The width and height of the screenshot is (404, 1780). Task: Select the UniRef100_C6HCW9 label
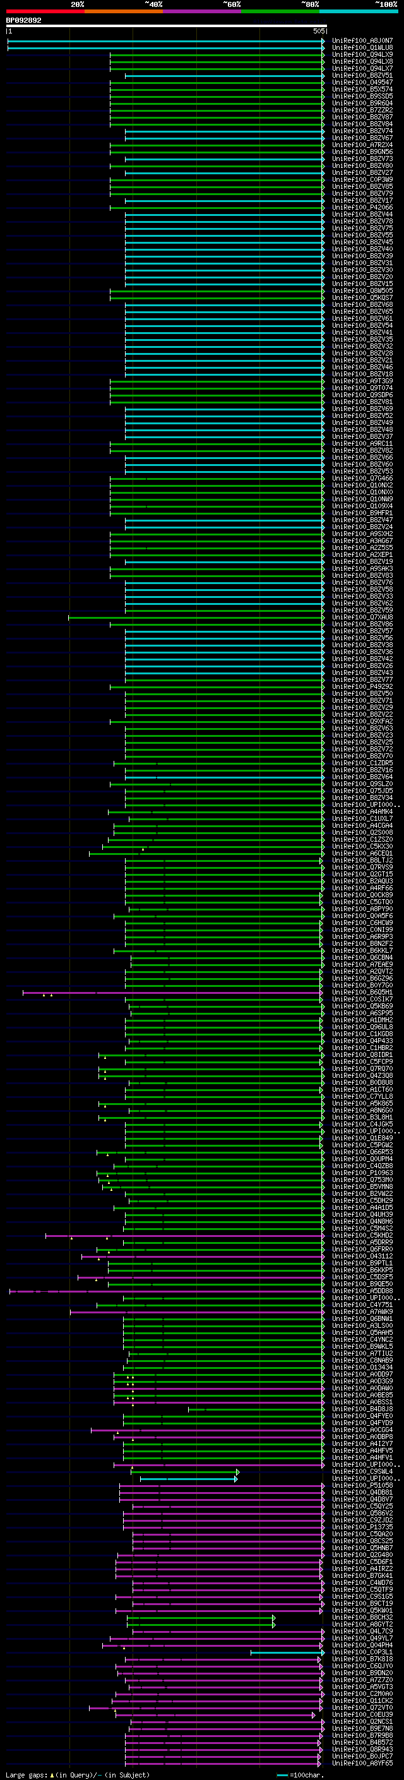point(362,923)
